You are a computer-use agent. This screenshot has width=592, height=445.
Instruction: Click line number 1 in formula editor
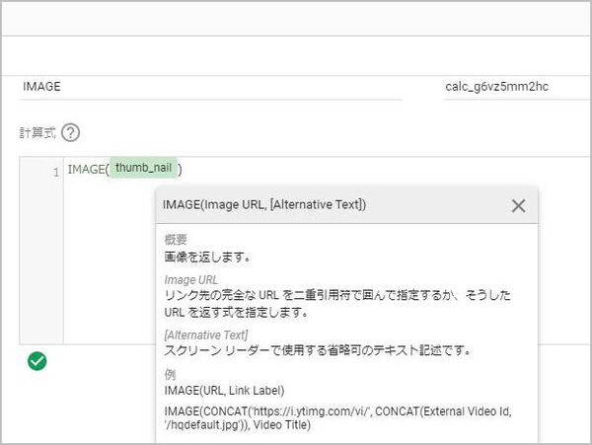coord(55,171)
